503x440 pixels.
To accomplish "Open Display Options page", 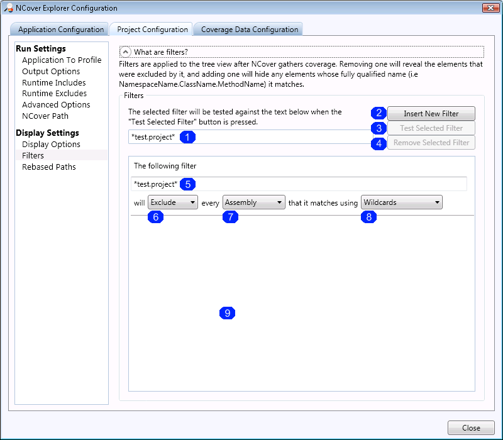I will 51,145.
